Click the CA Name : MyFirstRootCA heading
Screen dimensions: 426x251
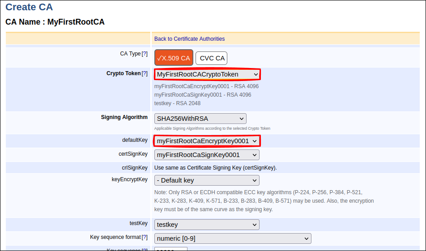click(x=55, y=22)
